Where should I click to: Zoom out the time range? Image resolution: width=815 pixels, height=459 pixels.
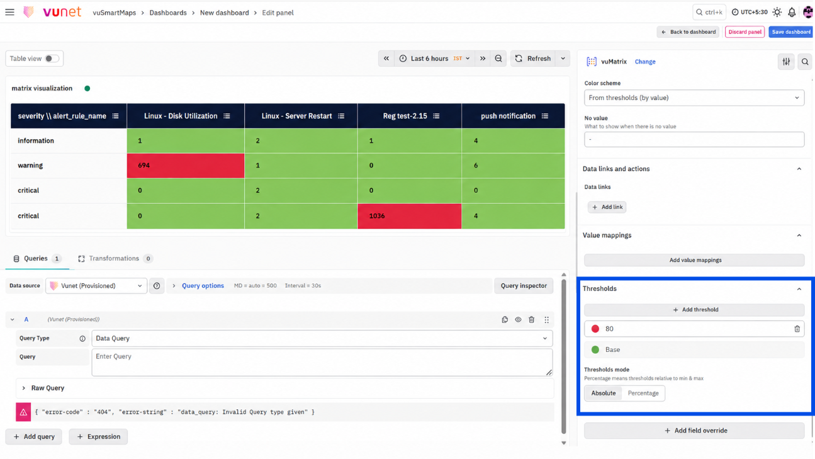point(498,59)
